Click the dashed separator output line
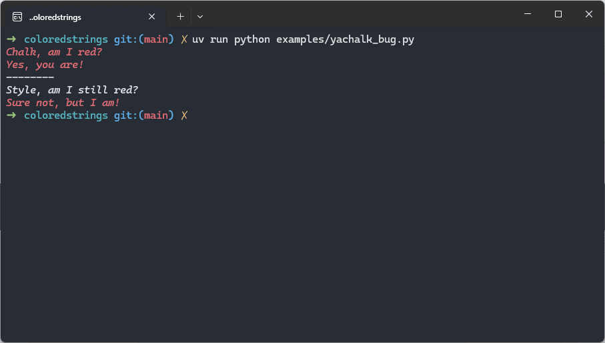605x343 pixels. [30, 77]
